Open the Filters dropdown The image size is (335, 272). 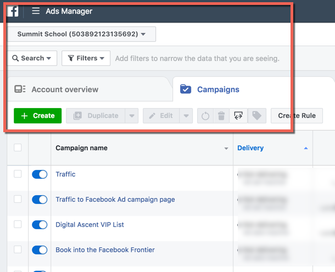coord(86,58)
